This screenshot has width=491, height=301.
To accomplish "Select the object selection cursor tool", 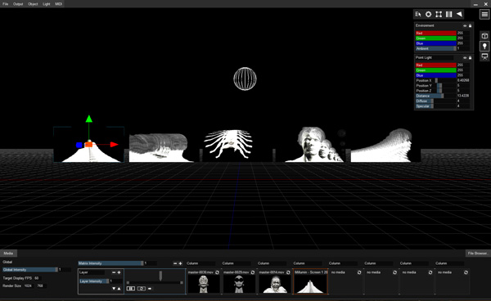I will (x=418, y=15).
